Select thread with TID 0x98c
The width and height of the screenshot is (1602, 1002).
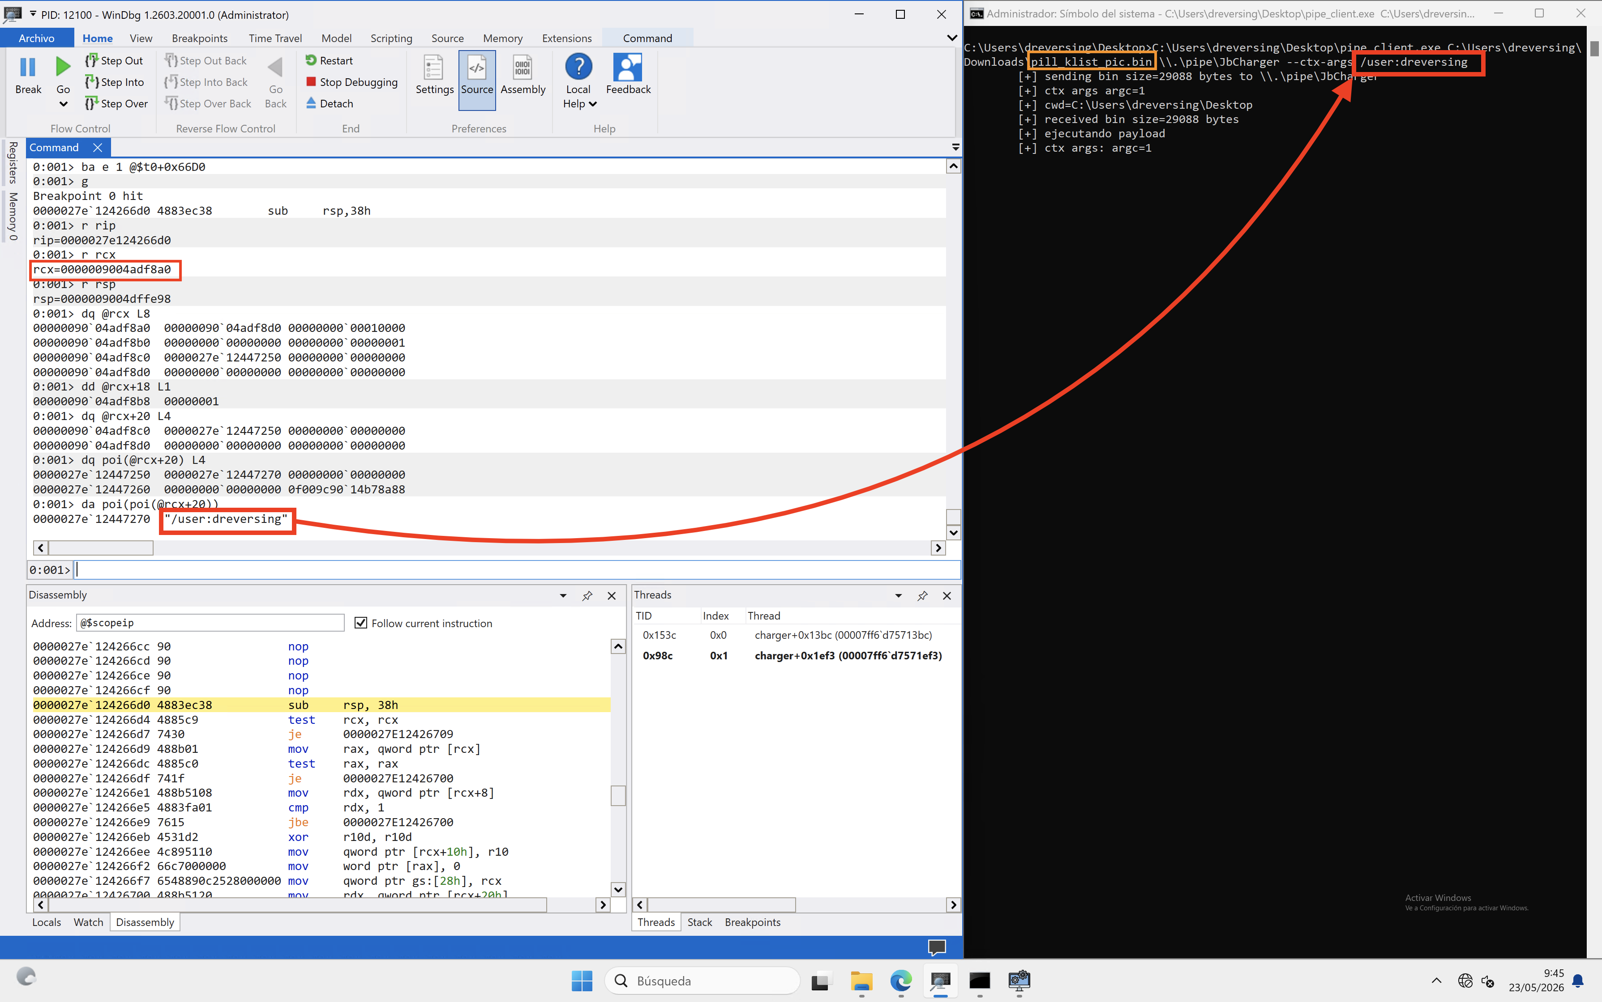pos(795,655)
